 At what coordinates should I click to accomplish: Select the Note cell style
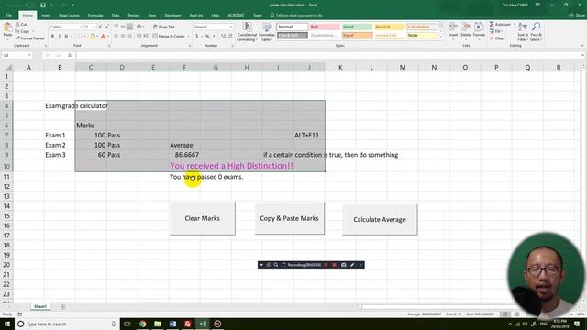click(422, 35)
